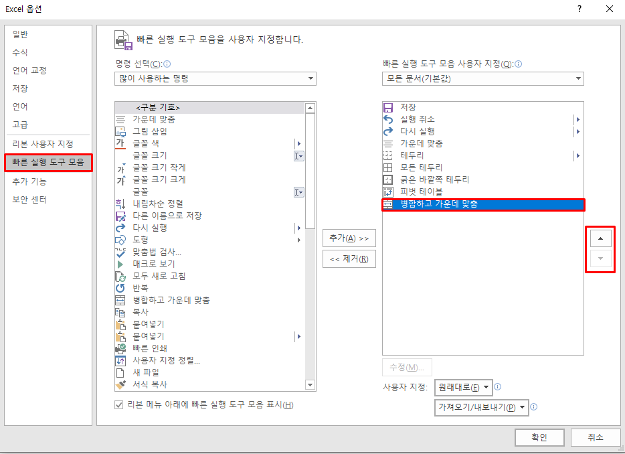
Task: Select the 굵은 바깥쪽 테두리 icon
Action: [388, 179]
